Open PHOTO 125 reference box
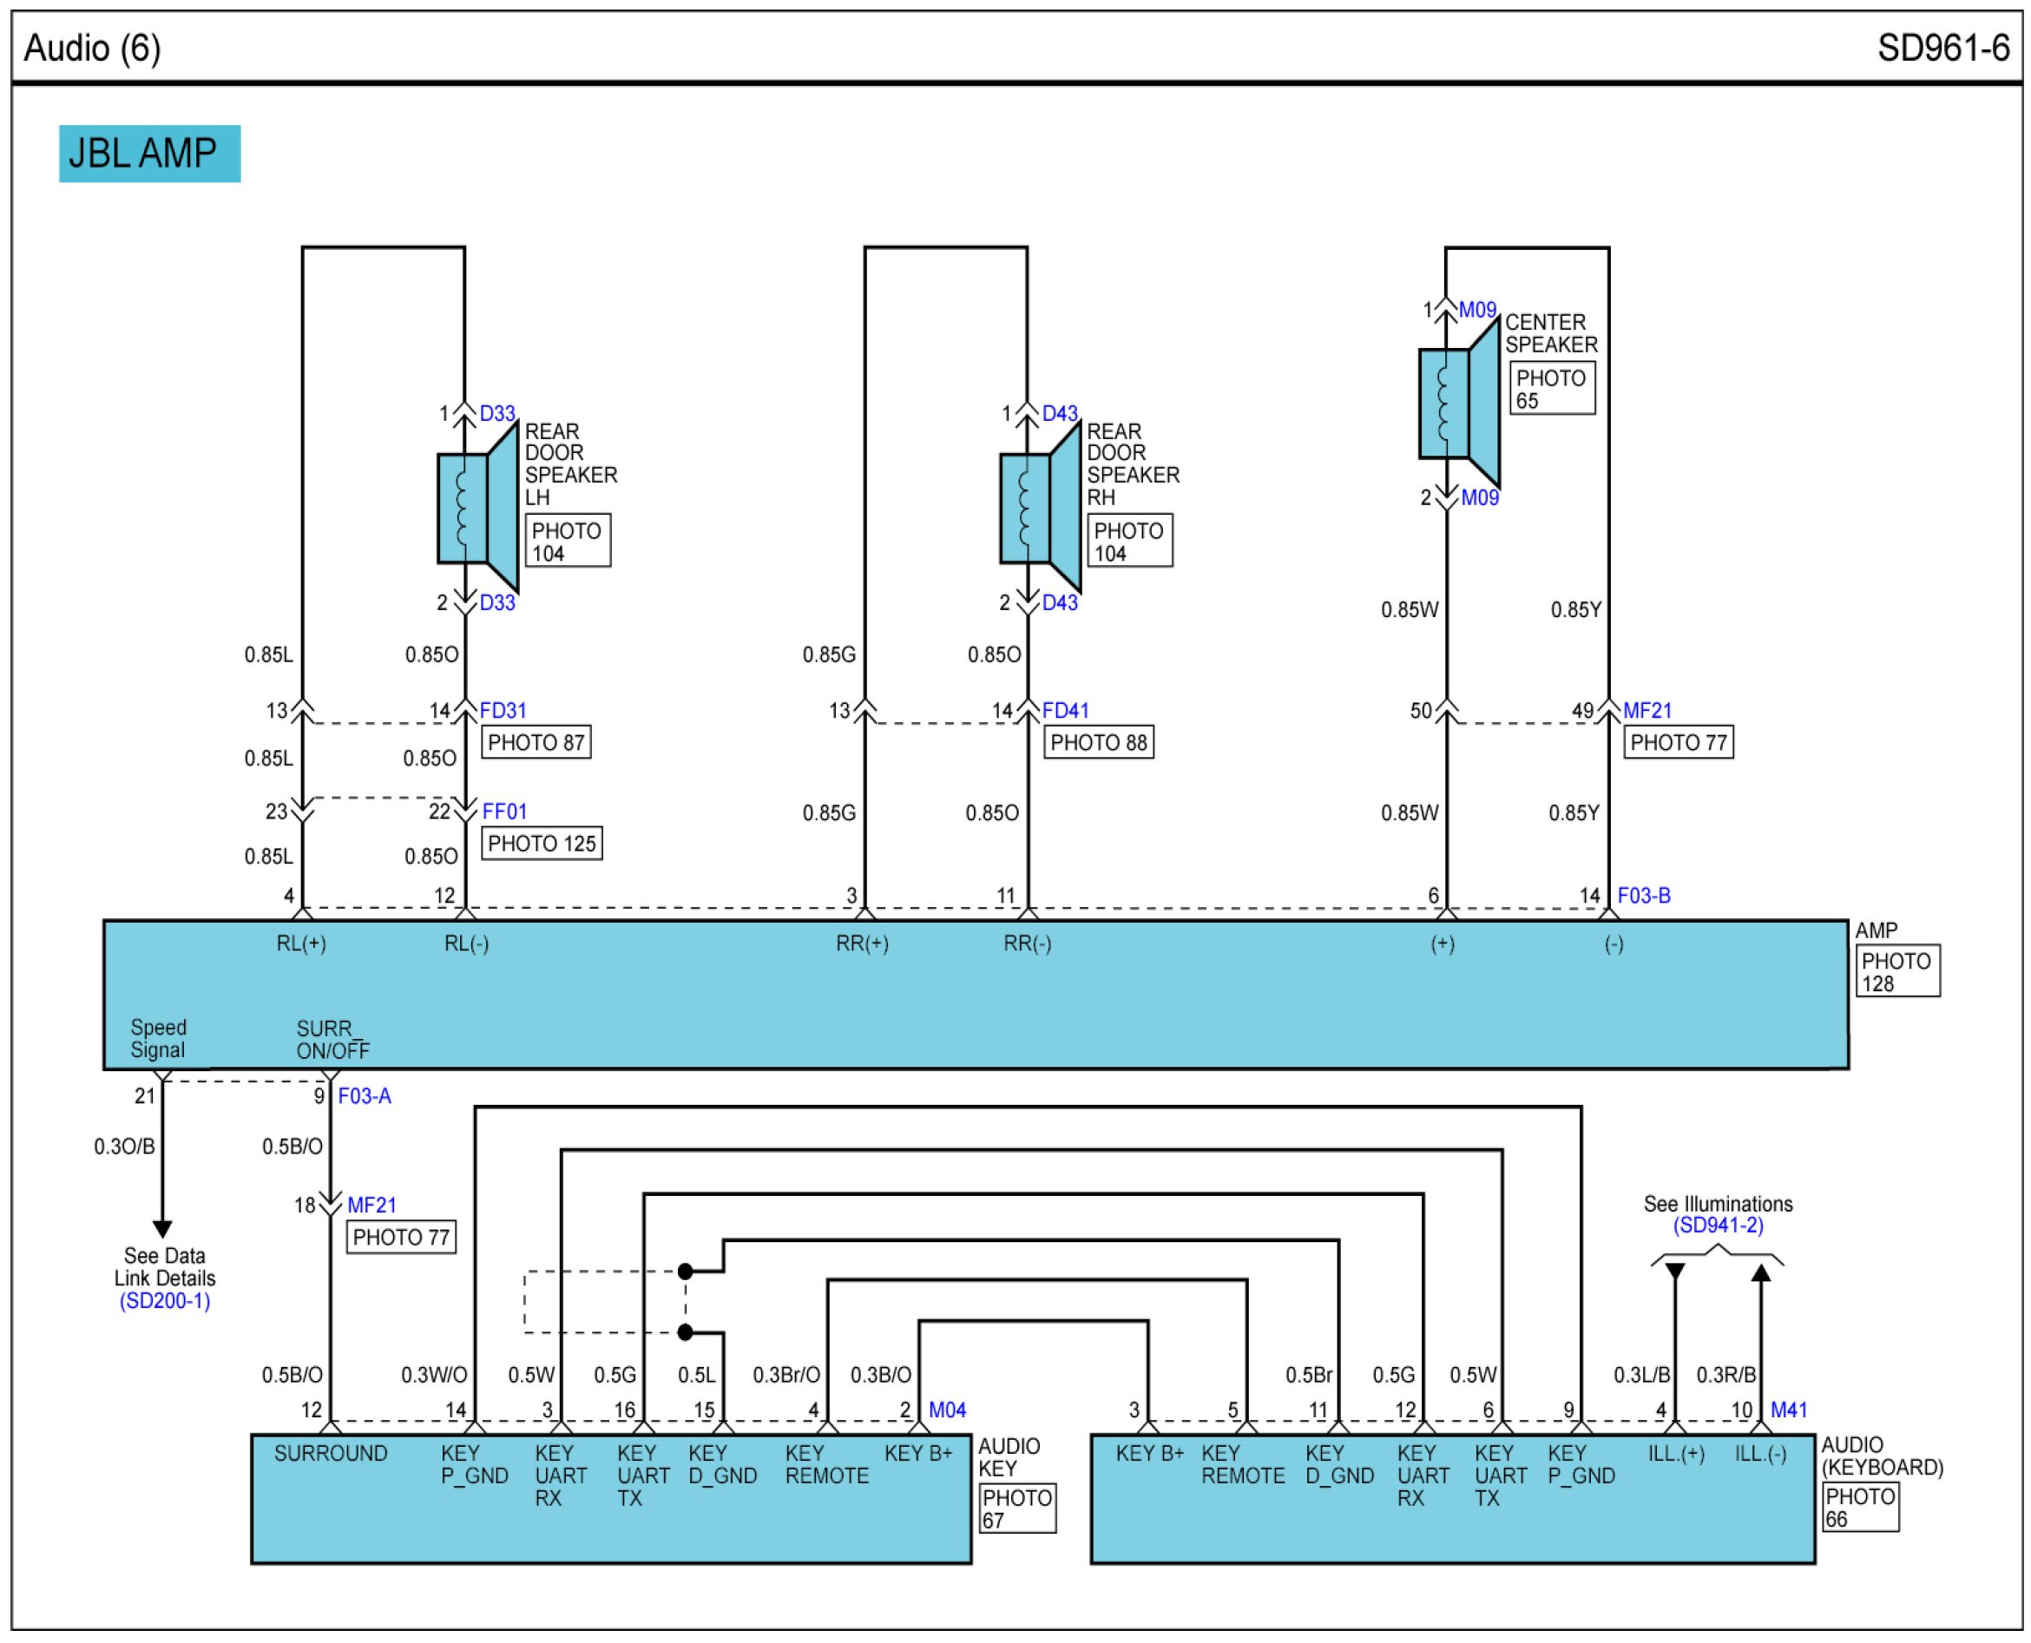This screenshot has height=1643, width=2031. tap(542, 844)
